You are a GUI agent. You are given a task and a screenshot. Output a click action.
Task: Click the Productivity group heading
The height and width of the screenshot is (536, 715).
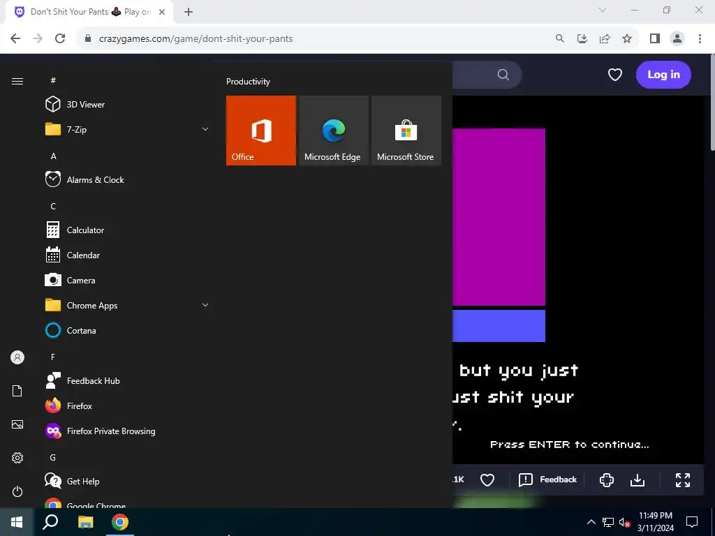(248, 82)
